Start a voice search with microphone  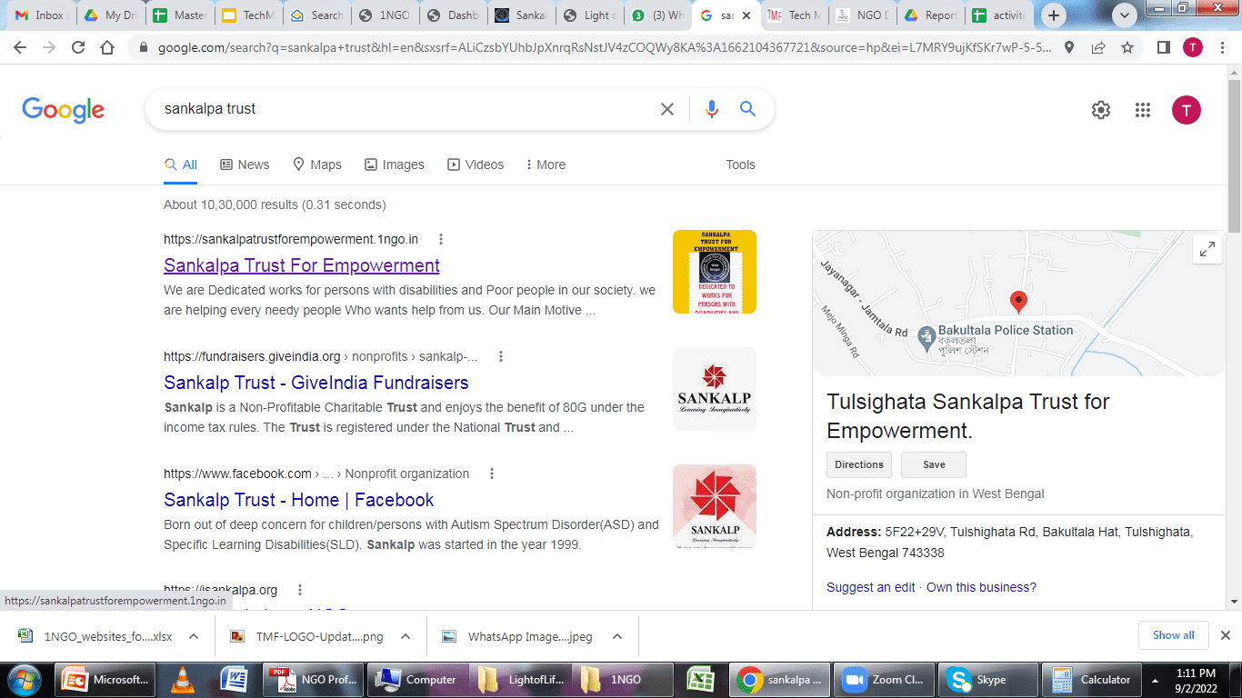pyautogui.click(x=711, y=109)
